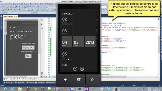Collapse the code outline at line 25
This screenshot has width=162, height=91.
click(52, 26)
